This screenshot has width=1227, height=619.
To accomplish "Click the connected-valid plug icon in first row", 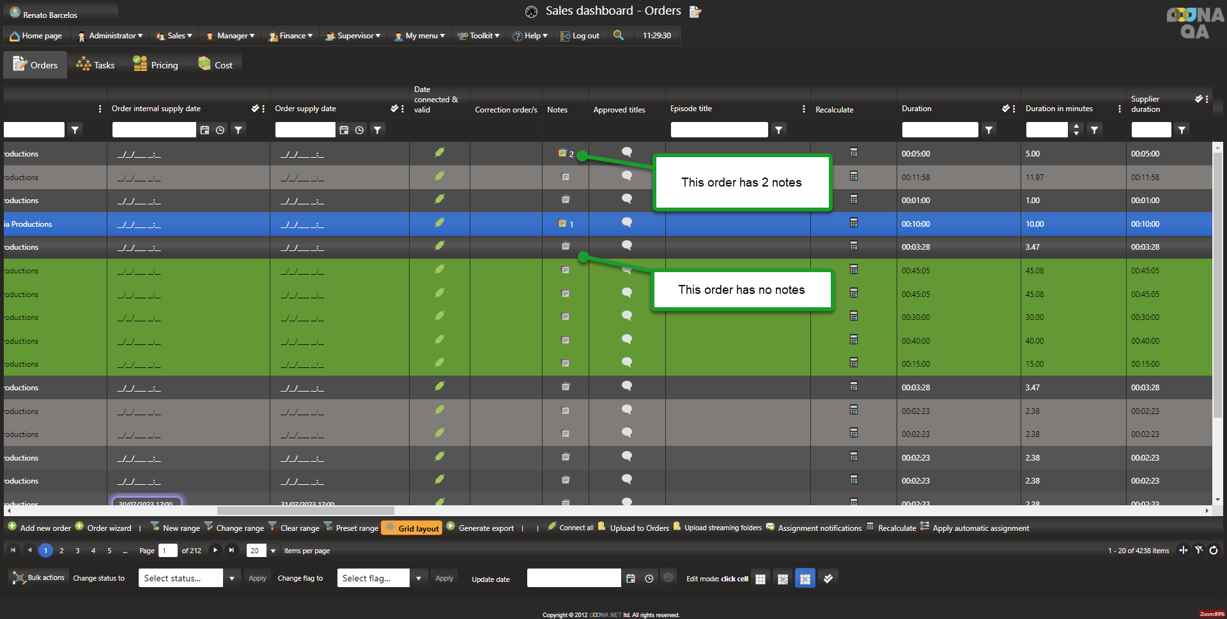I will [440, 153].
